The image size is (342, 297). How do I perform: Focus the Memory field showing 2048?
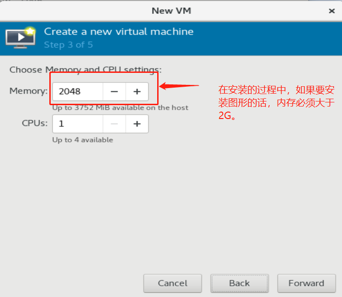78,92
